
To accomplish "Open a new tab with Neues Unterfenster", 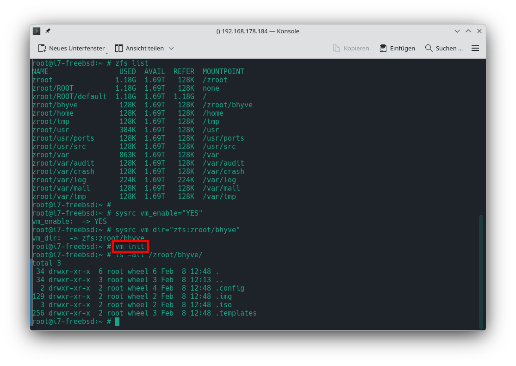I will coord(71,48).
